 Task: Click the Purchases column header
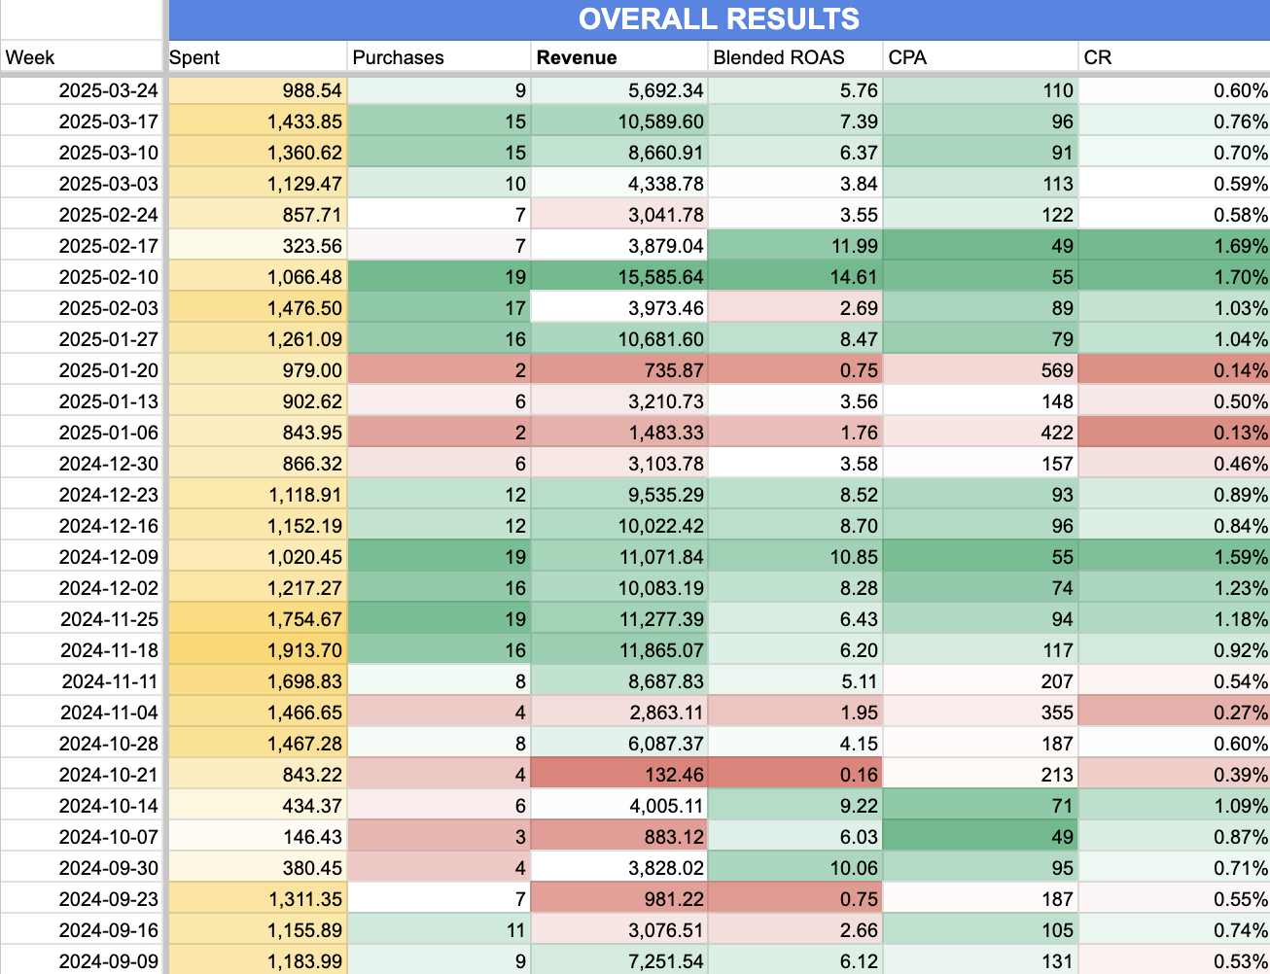[439, 57]
